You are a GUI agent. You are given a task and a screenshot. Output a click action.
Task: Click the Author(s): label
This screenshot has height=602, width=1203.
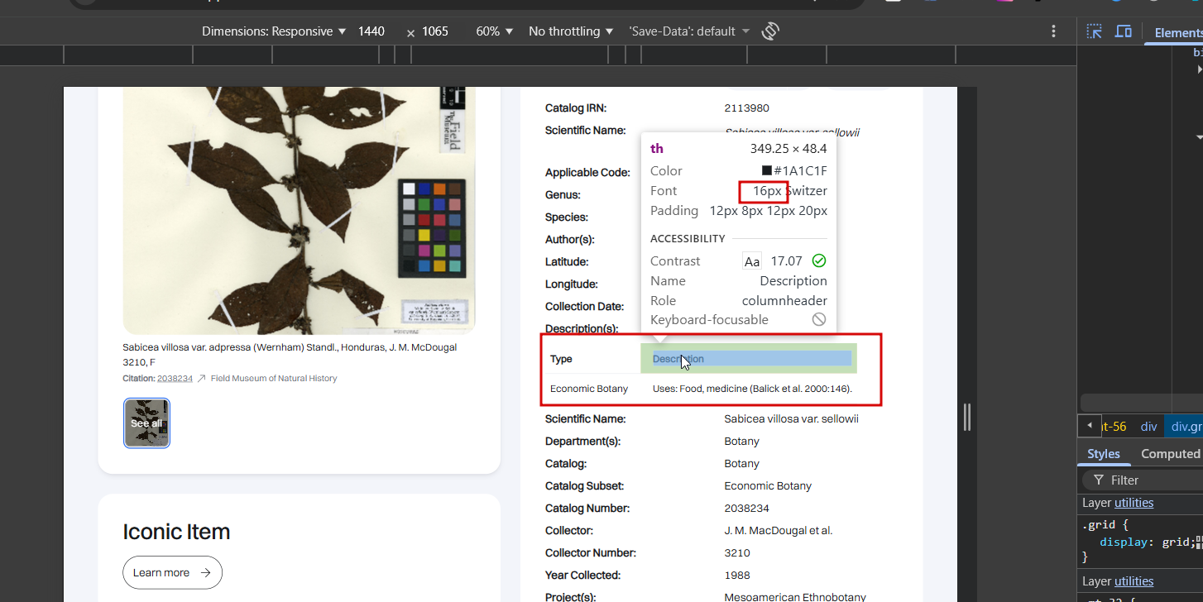click(570, 240)
